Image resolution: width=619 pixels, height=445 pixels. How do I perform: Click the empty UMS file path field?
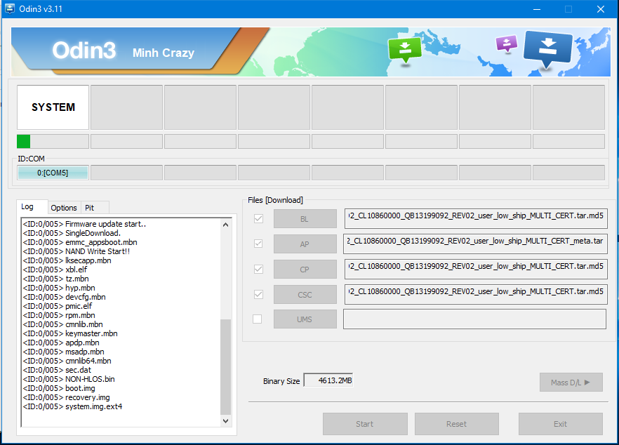(474, 319)
